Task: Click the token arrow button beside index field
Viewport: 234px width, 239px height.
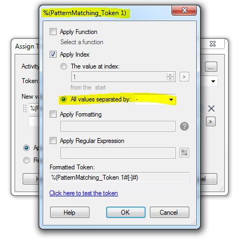Action: coord(184,77)
